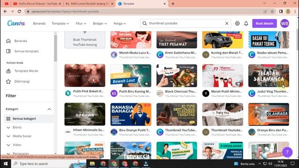Open the notifications bell
Viewport: 299px width, 168px height.
tap(246, 23)
